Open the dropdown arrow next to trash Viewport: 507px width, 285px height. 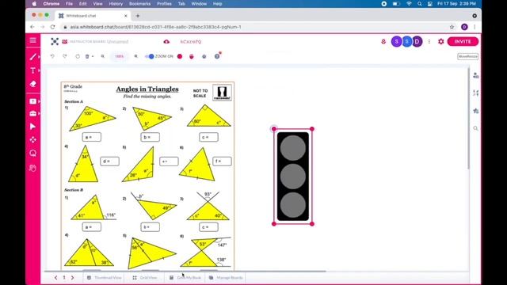point(93,56)
